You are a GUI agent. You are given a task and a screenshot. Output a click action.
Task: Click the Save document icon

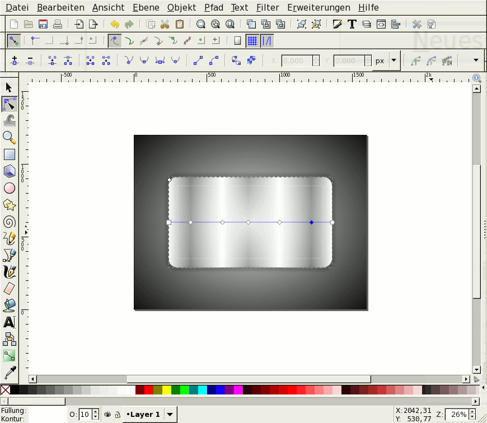[x=43, y=24]
